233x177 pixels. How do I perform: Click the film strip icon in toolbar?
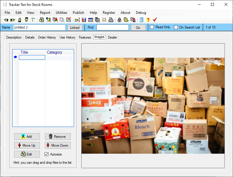(104, 20)
